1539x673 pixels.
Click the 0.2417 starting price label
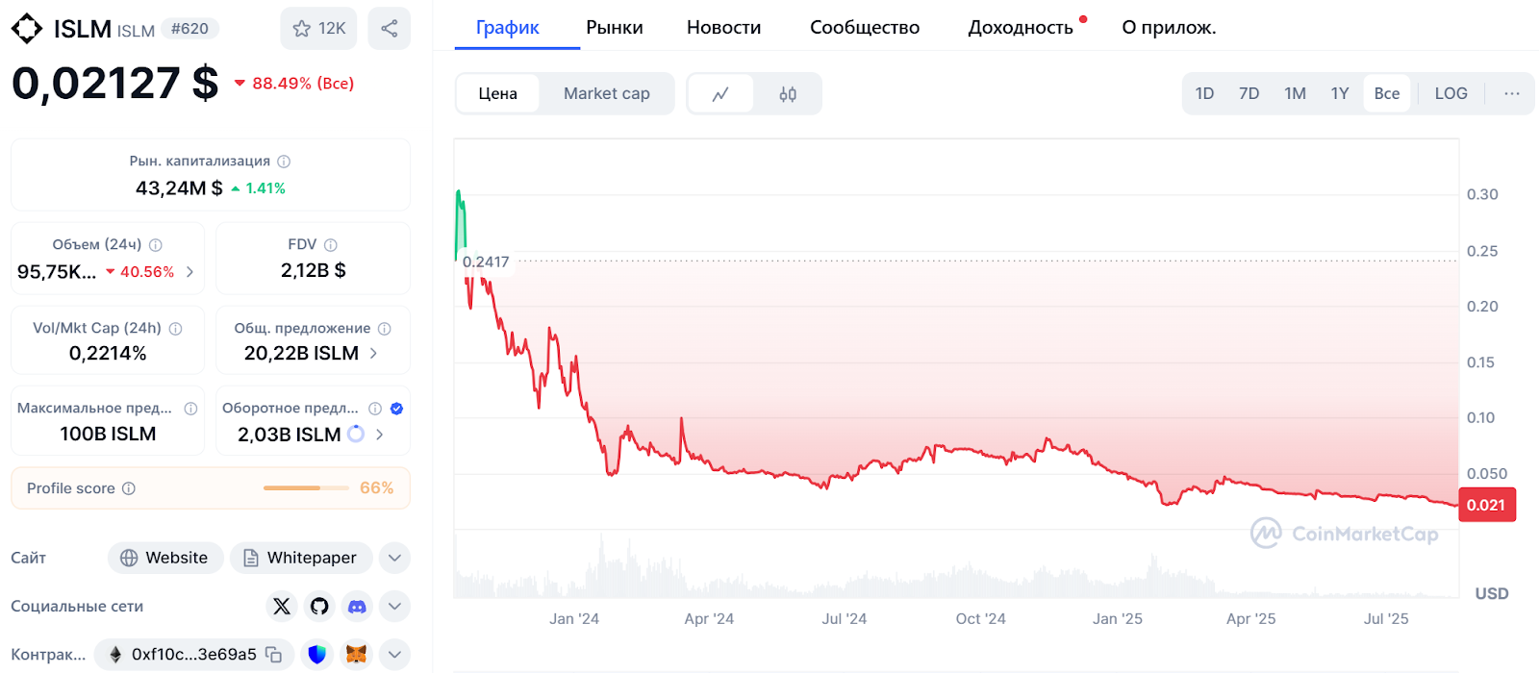pos(486,262)
